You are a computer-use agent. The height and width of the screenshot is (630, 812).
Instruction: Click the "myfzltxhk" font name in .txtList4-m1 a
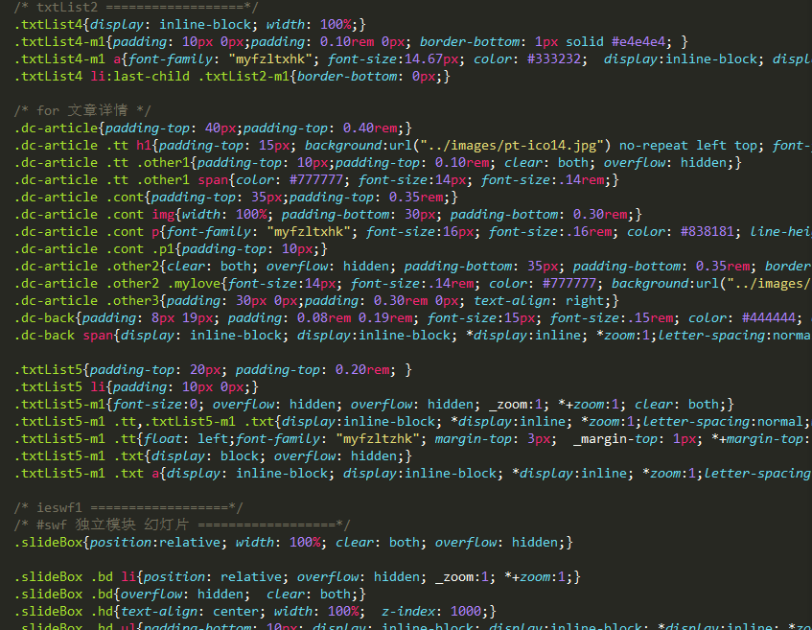click(270, 59)
